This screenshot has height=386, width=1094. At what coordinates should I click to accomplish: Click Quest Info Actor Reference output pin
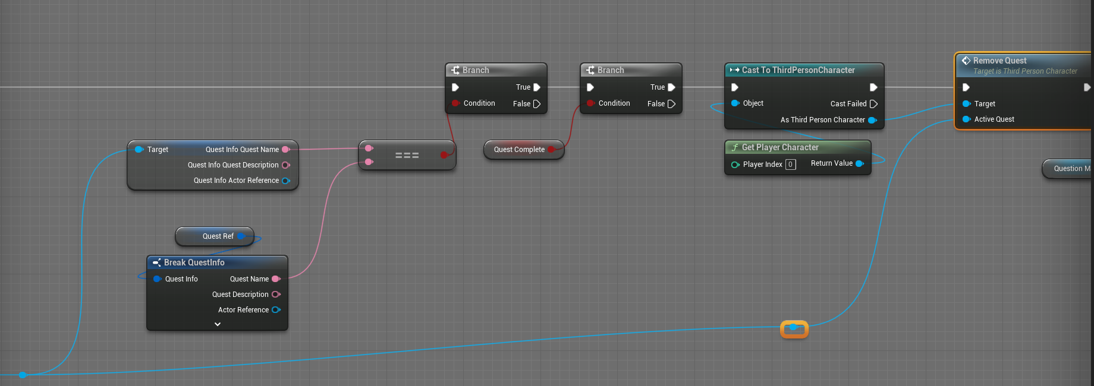click(x=286, y=181)
